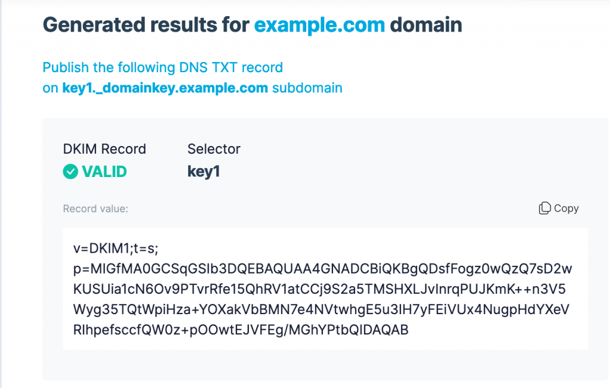Viewport: 610px width, 388px height.
Task: Click the Generated results heading
Action: (x=252, y=25)
